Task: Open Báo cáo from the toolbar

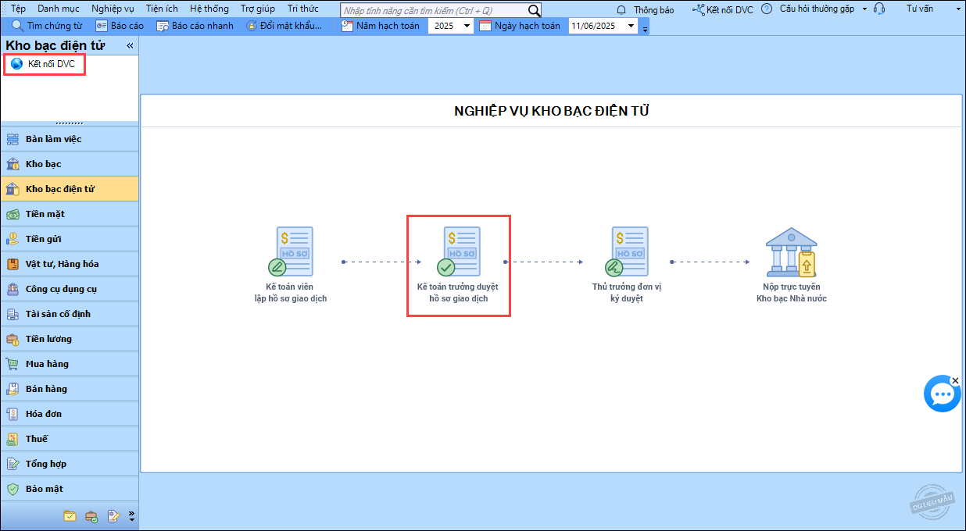Action: pos(120,26)
